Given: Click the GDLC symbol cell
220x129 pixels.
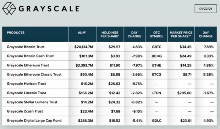Looking at the screenshot, I should pyautogui.click(x=156, y=121).
